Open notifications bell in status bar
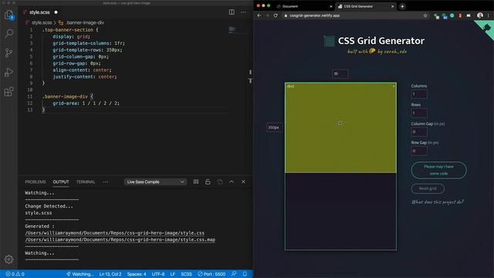Screen dimensions: 494x278 245,274
